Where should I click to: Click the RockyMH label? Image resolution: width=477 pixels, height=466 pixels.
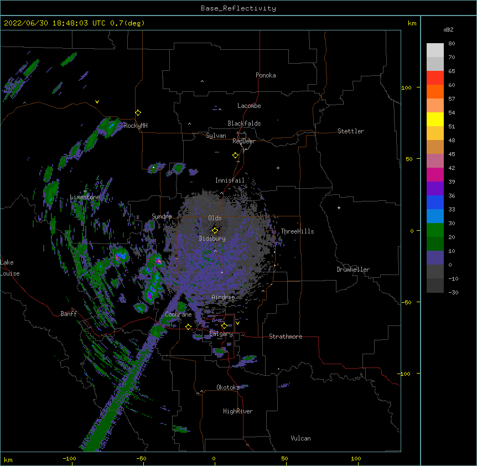pos(136,125)
